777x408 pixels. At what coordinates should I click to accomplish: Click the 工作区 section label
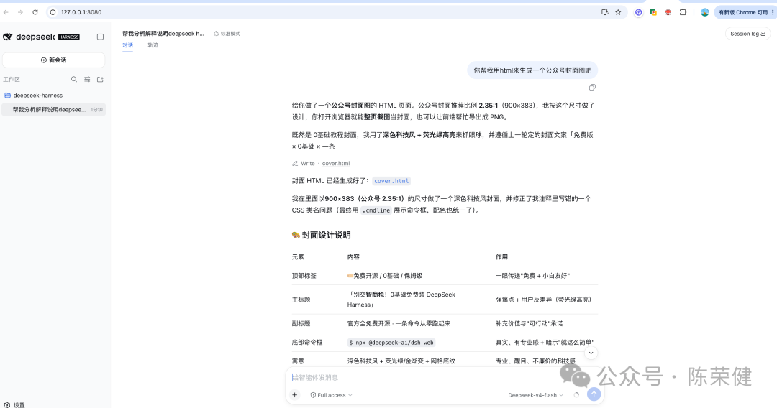[x=12, y=79]
